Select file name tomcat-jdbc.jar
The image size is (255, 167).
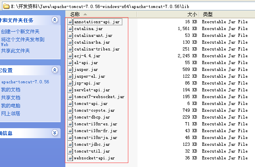(x=92, y=145)
